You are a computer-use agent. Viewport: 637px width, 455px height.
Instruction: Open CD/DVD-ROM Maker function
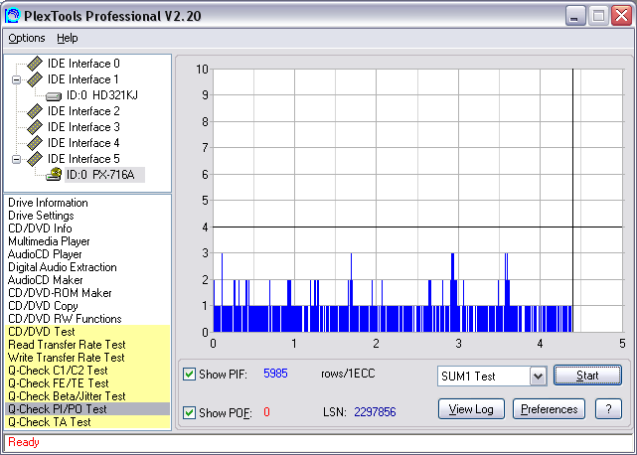[60, 293]
